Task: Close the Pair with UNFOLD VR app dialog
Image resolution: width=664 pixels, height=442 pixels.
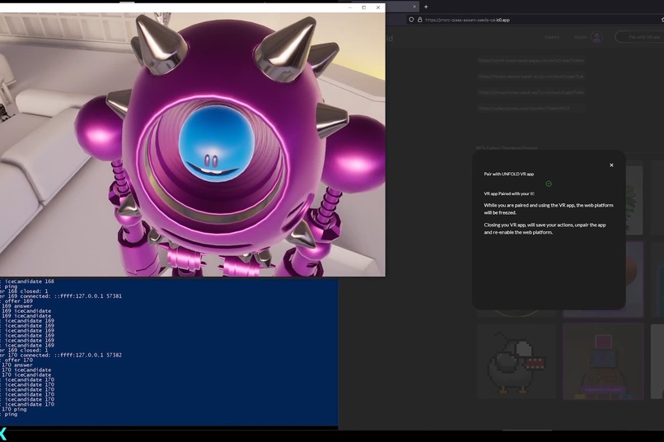Action: tap(611, 165)
